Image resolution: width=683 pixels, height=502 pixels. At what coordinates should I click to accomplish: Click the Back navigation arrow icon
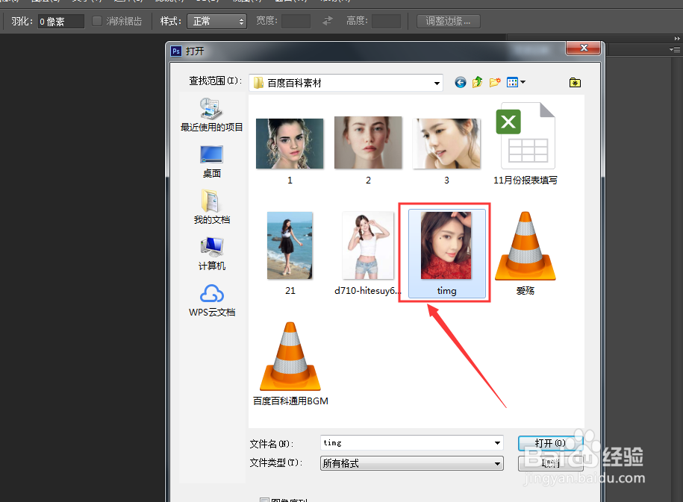pos(460,82)
